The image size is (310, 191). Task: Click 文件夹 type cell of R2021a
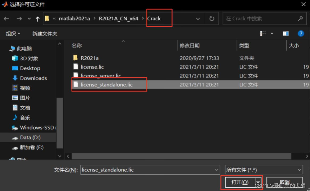[246, 58]
